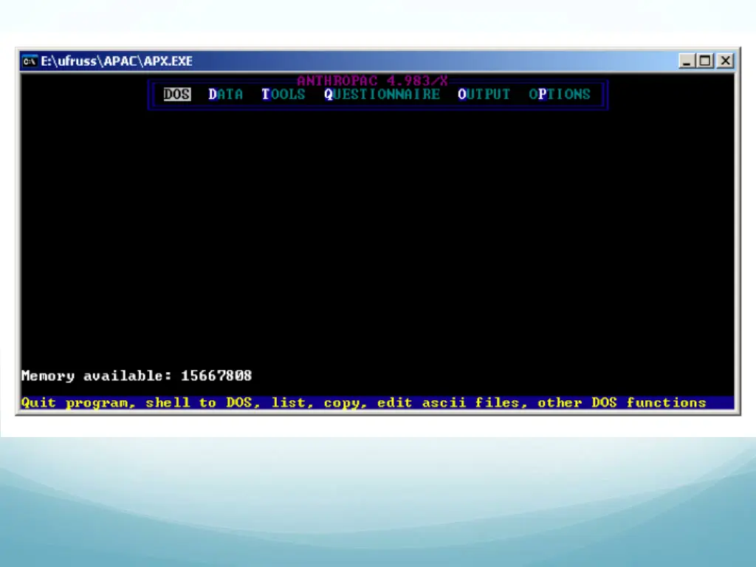The width and height of the screenshot is (756, 567).
Task: Open the OPTIONS menu
Action: click(560, 94)
